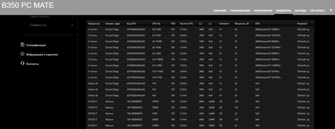The width and height of the screenshot is (335, 129).
Task: Click the scroll-to-top arrow icon
Action: (331, 10)
